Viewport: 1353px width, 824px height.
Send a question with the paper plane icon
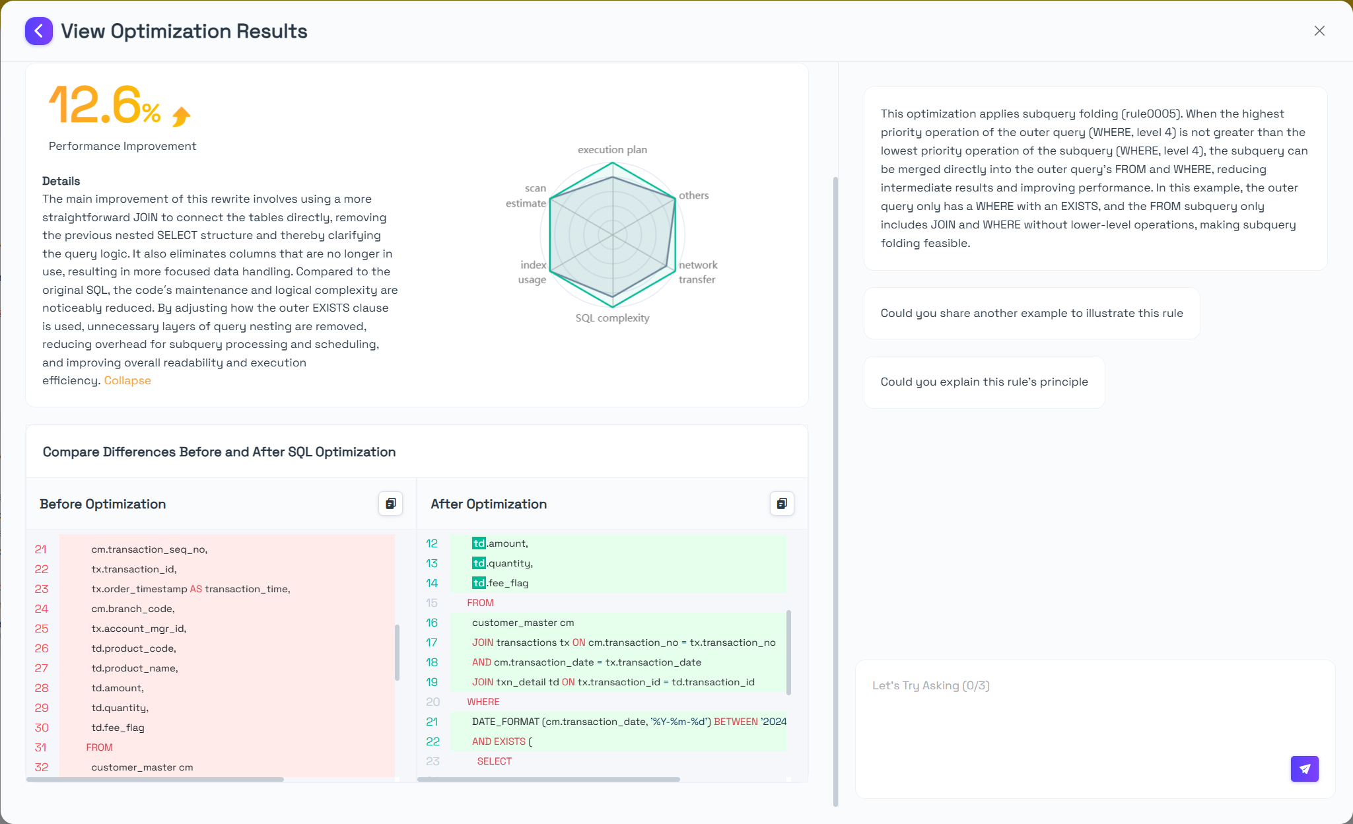click(x=1304, y=769)
